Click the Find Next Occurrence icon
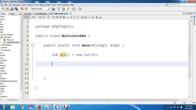The height and width of the screenshot is (110, 196). [61, 17]
